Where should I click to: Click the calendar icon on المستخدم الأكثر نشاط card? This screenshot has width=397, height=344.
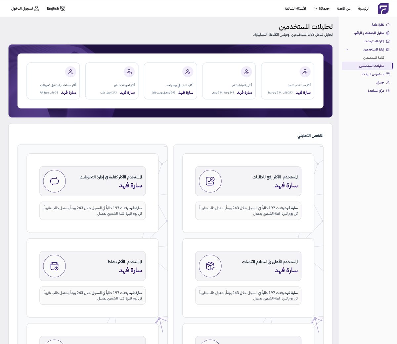click(55, 266)
